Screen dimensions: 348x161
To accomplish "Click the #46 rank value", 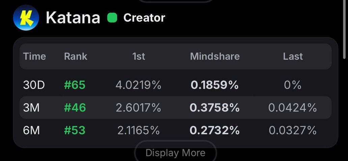I will 75,108.
